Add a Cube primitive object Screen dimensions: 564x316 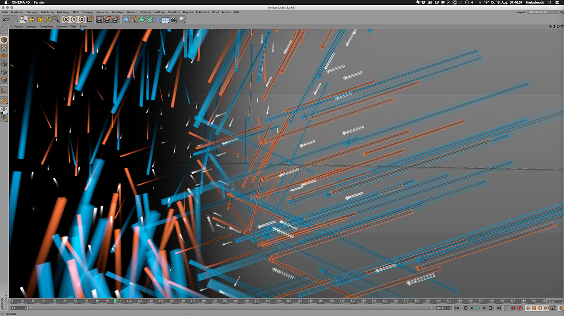click(x=126, y=19)
